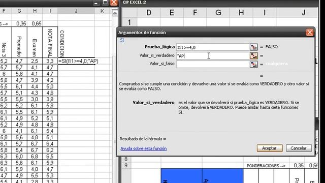Click the CIP EXCEL:2 window title bar
325x183 pixels.
click(220, 2)
